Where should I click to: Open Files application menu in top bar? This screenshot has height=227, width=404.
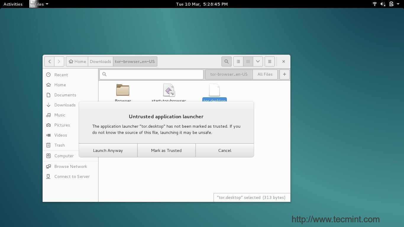pos(39,4)
